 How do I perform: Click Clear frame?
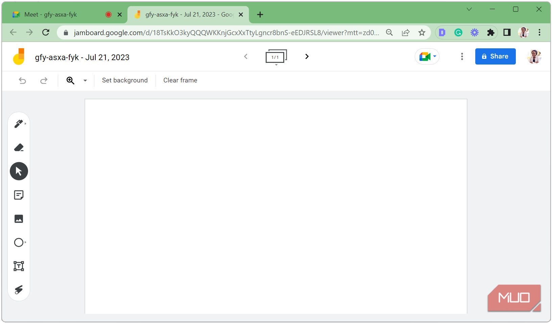click(x=179, y=80)
